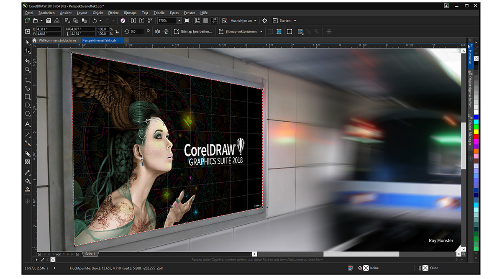Select the Zoom magnifier tool
Screen dimensions: 502x279
28,70
